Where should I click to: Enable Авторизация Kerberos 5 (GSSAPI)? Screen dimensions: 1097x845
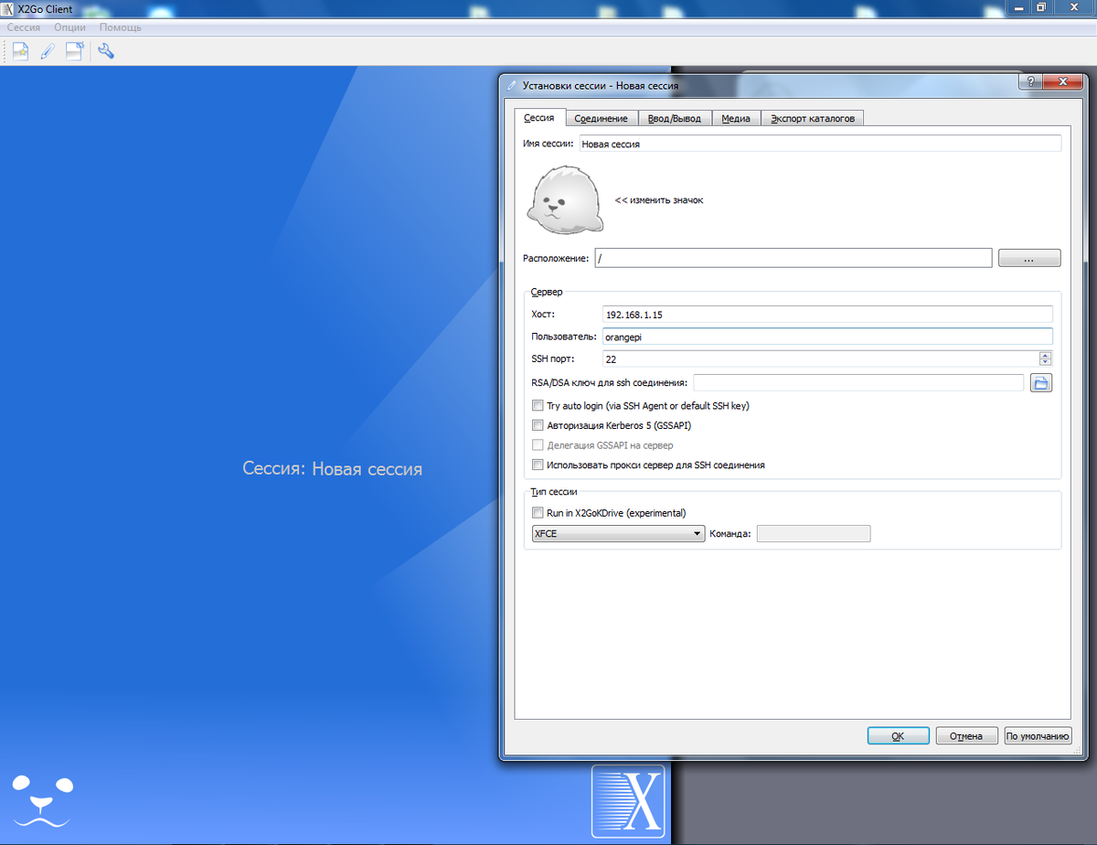538,424
